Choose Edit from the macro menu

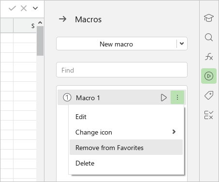126,117
